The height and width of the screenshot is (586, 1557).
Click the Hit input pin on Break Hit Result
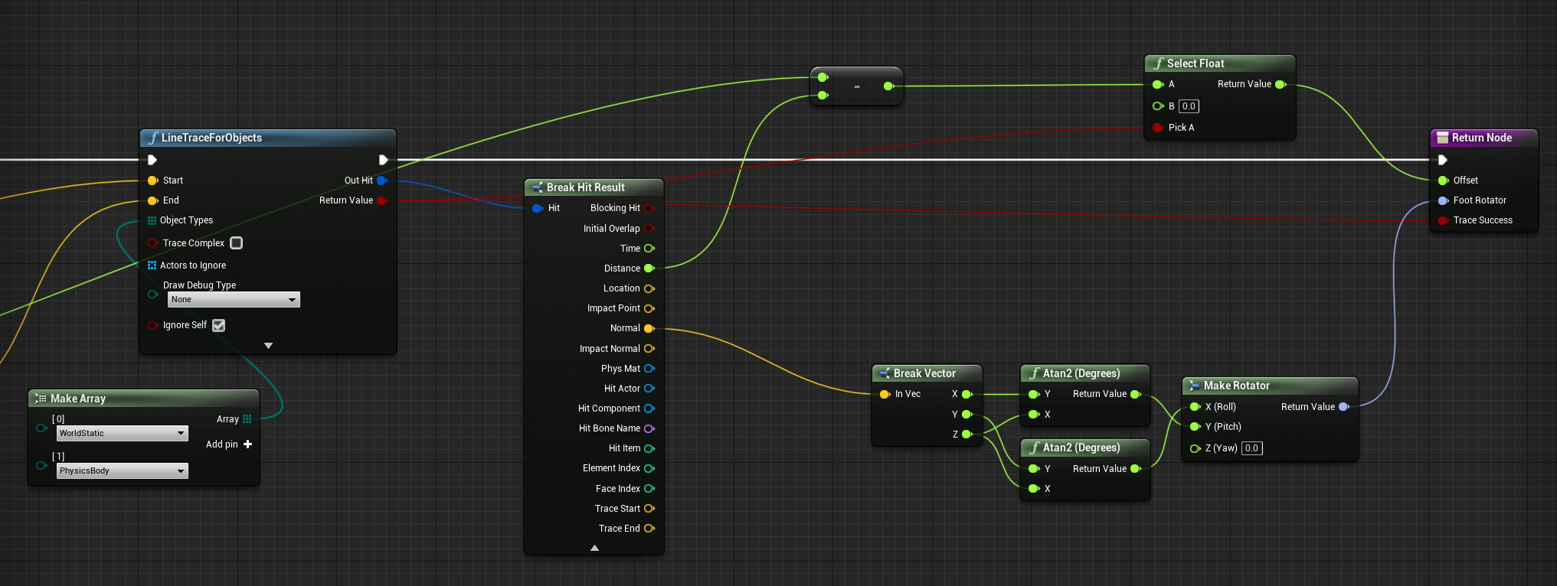[538, 208]
